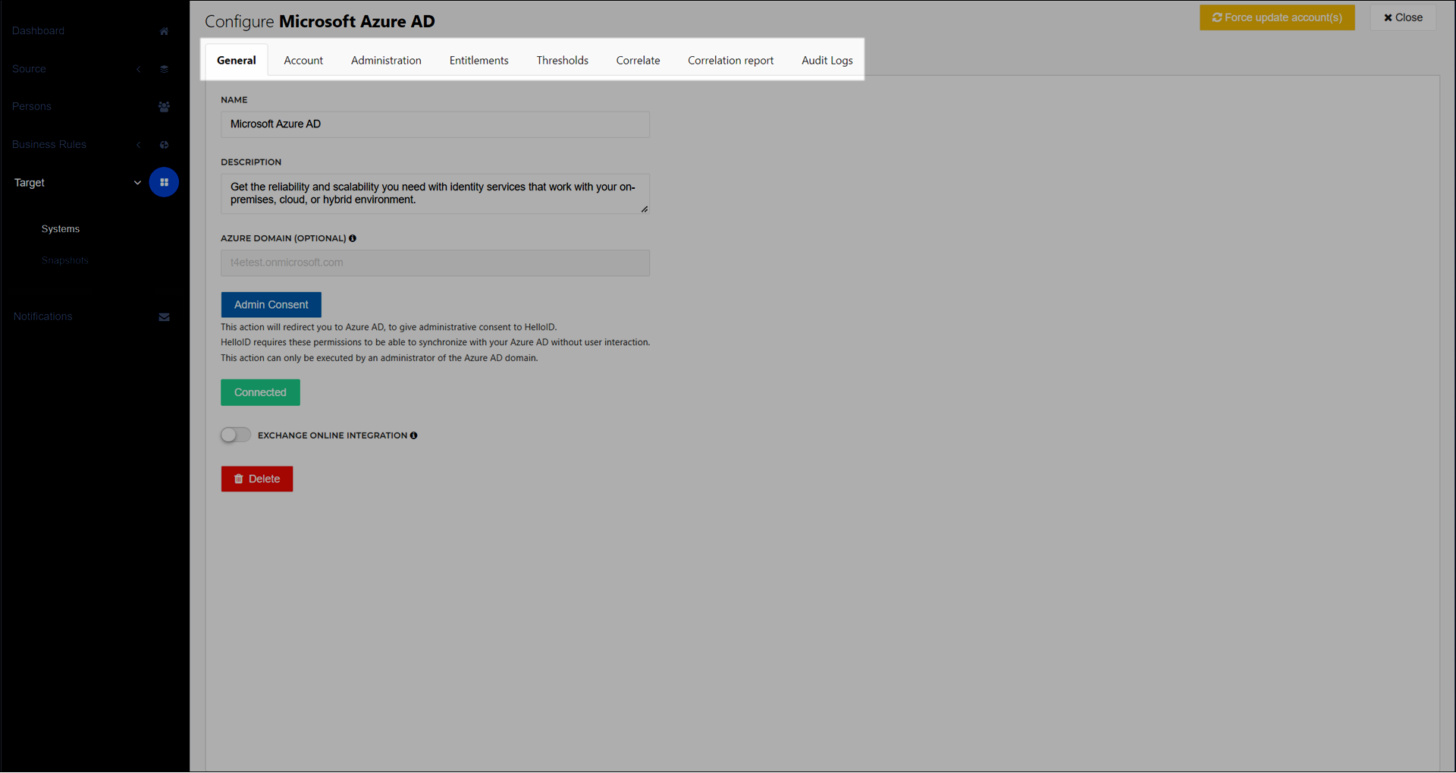Screen dimensions: 1456x773
Task: Switch to the Account tab
Action: 303,60
